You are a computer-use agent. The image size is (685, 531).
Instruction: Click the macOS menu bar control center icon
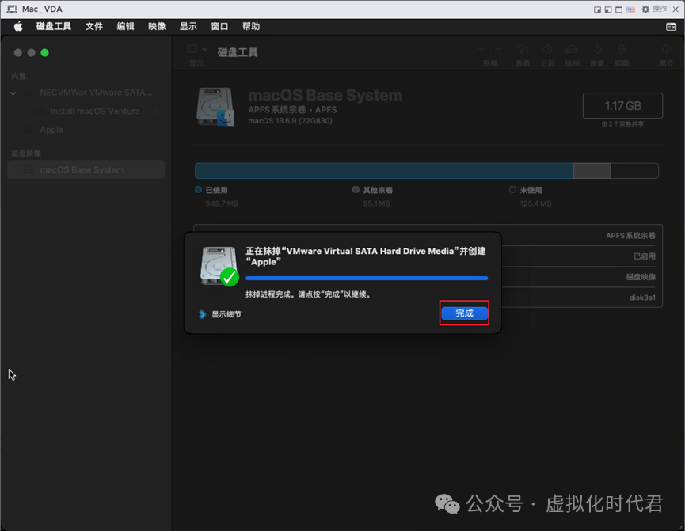pyautogui.click(x=671, y=27)
